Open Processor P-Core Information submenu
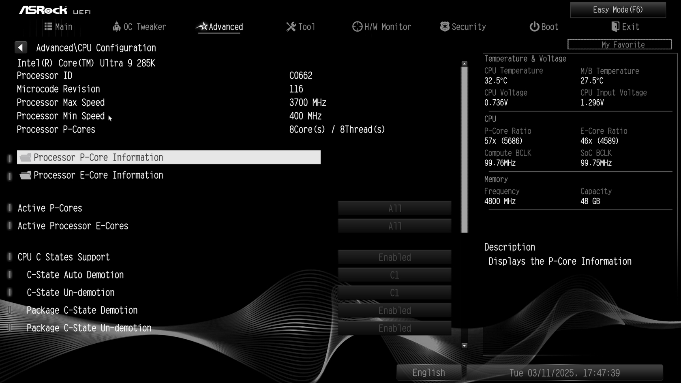This screenshot has width=681, height=383. point(169,157)
